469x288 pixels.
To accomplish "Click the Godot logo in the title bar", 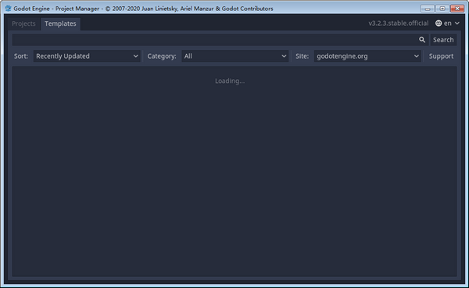I will (x=8, y=9).
